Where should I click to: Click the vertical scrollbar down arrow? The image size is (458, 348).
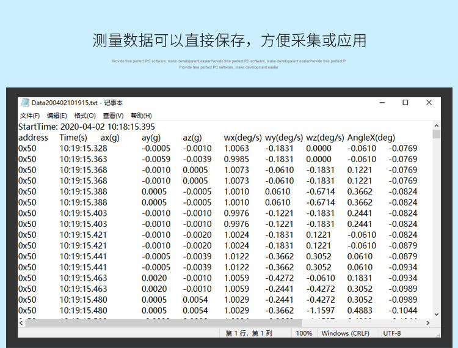click(437, 314)
